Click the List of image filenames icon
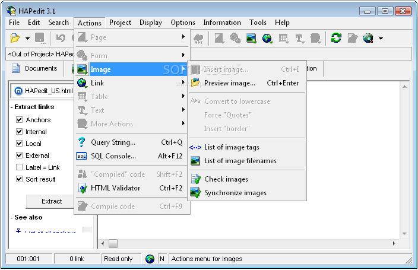This screenshot has height=270, width=418. pyautogui.click(x=195, y=161)
